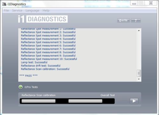Select 'Reflectance Spot measurement 4: Successful' line
159x115 pixels.
coord(48,39)
